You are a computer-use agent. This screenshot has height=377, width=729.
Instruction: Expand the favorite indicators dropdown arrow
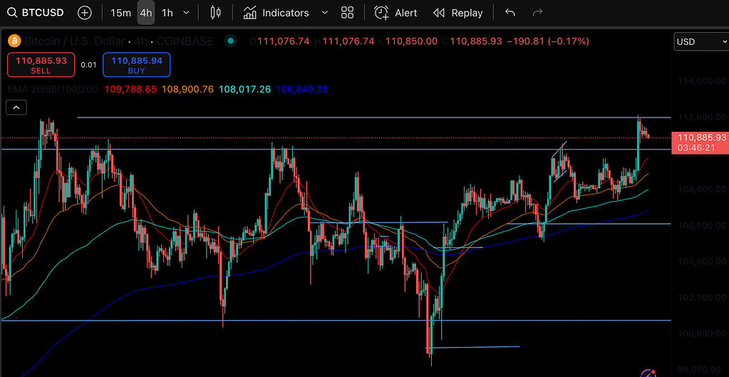(x=325, y=13)
